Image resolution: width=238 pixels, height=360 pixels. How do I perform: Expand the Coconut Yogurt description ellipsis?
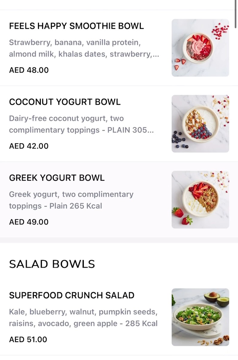[151, 130]
